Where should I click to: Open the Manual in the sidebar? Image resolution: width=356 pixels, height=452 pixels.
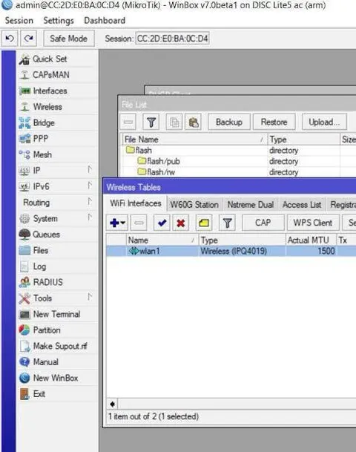57,362
